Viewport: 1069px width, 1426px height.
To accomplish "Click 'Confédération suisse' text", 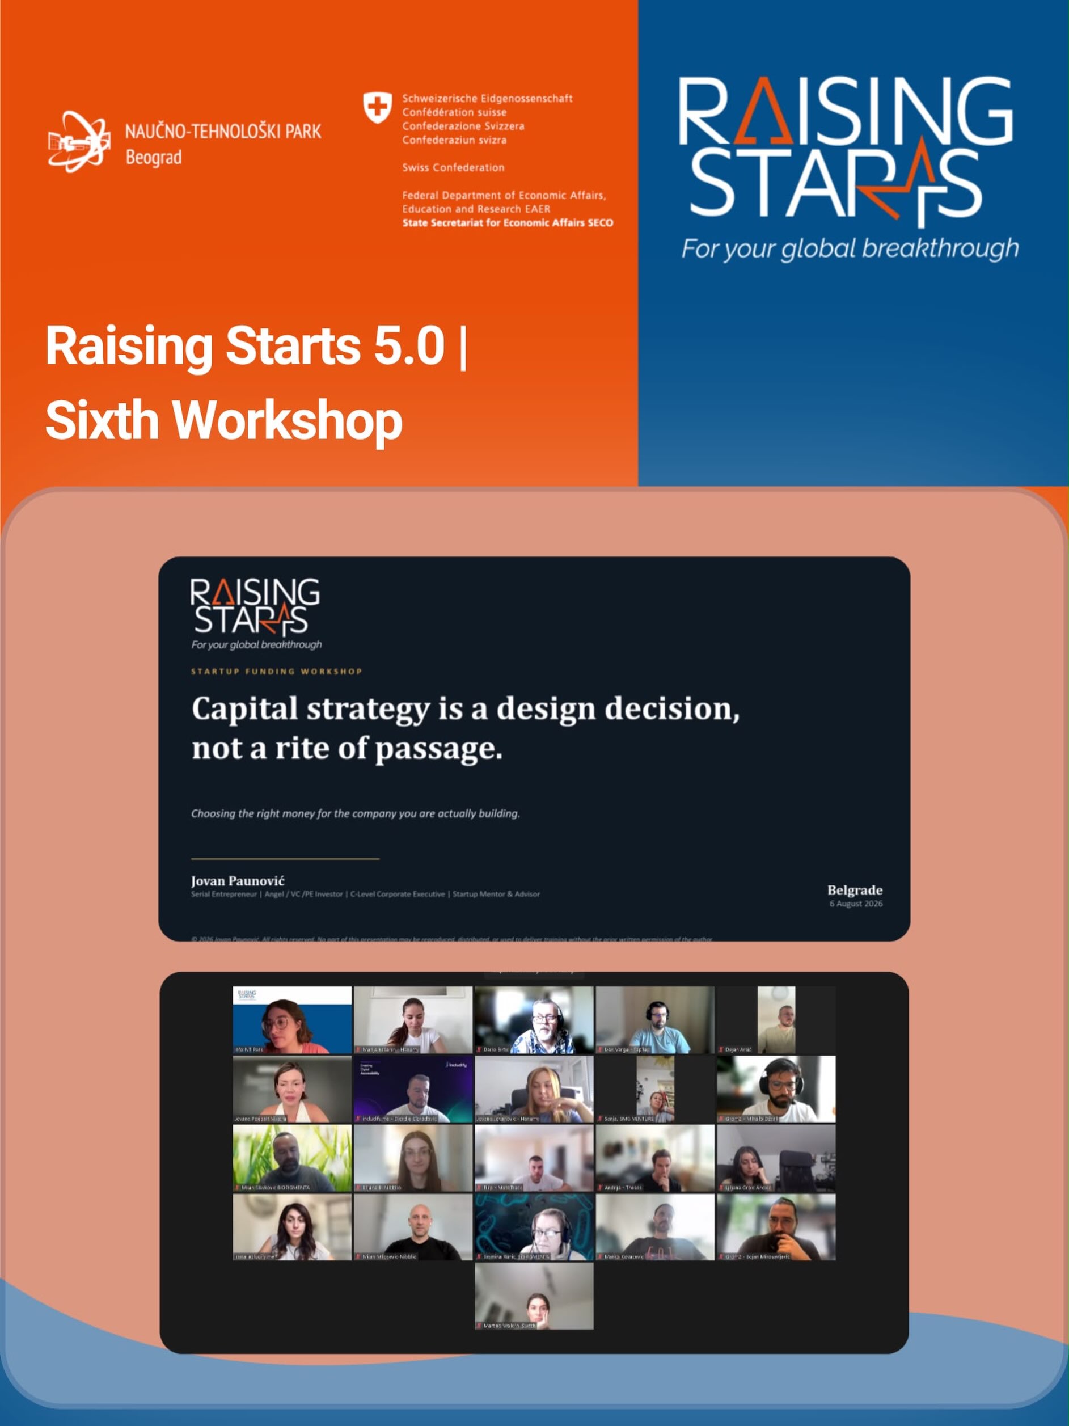I will (454, 112).
